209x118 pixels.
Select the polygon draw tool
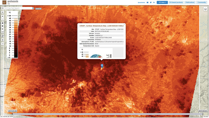[x=2, y=23]
